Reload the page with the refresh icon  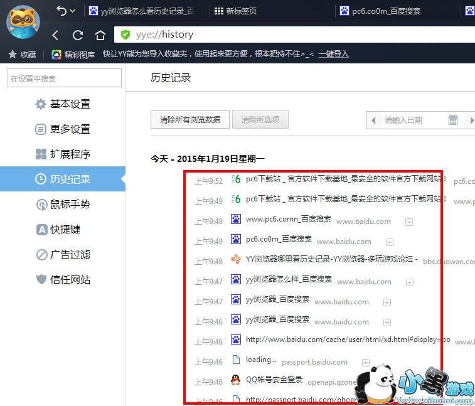(x=78, y=35)
